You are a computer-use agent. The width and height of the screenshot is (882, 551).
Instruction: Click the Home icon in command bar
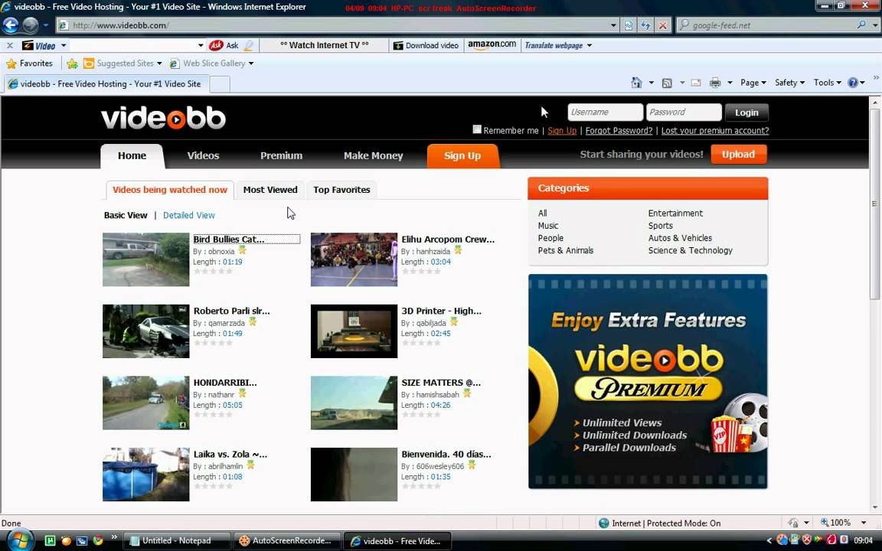636,83
